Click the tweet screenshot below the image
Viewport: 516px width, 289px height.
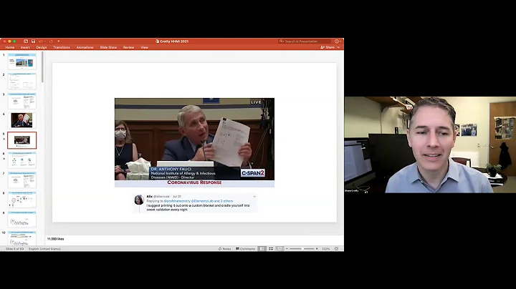[x=194, y=203]
